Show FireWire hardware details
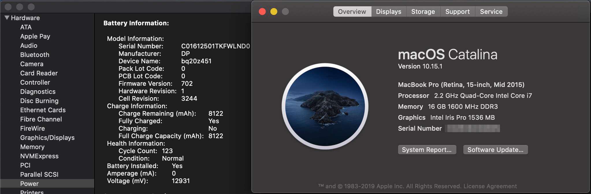The width and height of the screenshot is (591, 194). (x=32, y=128)
